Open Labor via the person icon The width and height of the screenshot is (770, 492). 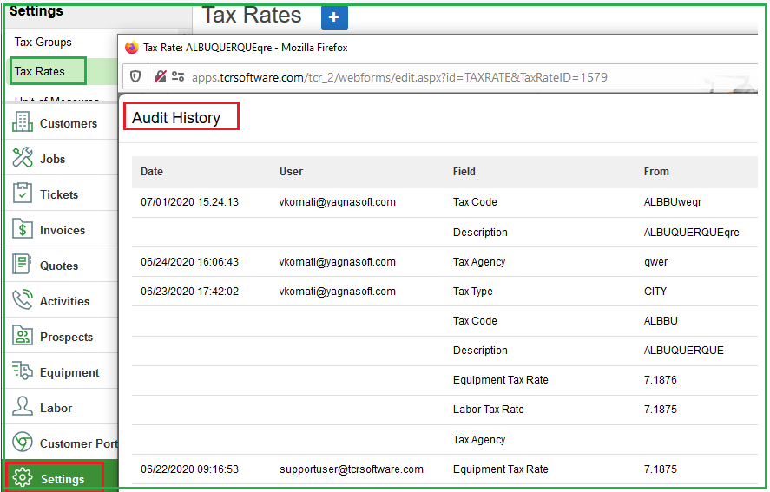click(x=23, y=408)
